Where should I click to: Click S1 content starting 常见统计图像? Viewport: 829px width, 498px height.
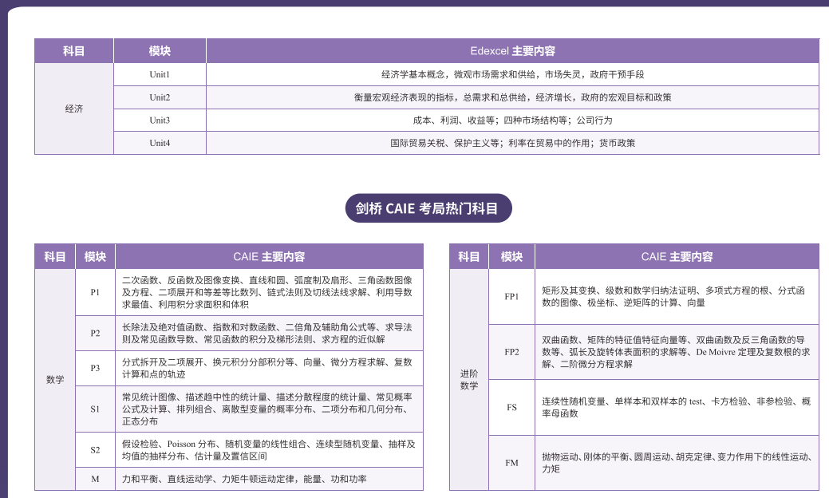click(x=269, y=409)
